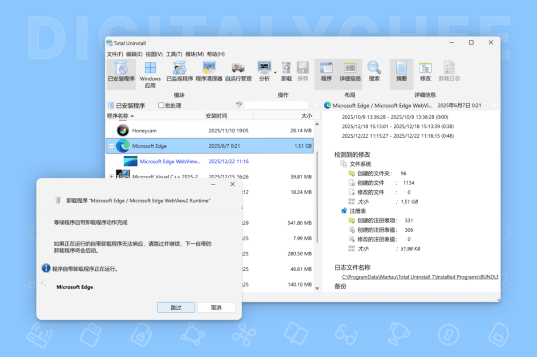The image size is (537, 357).
Task: Open the 帮助(H) menu
Action: [216, 54]
